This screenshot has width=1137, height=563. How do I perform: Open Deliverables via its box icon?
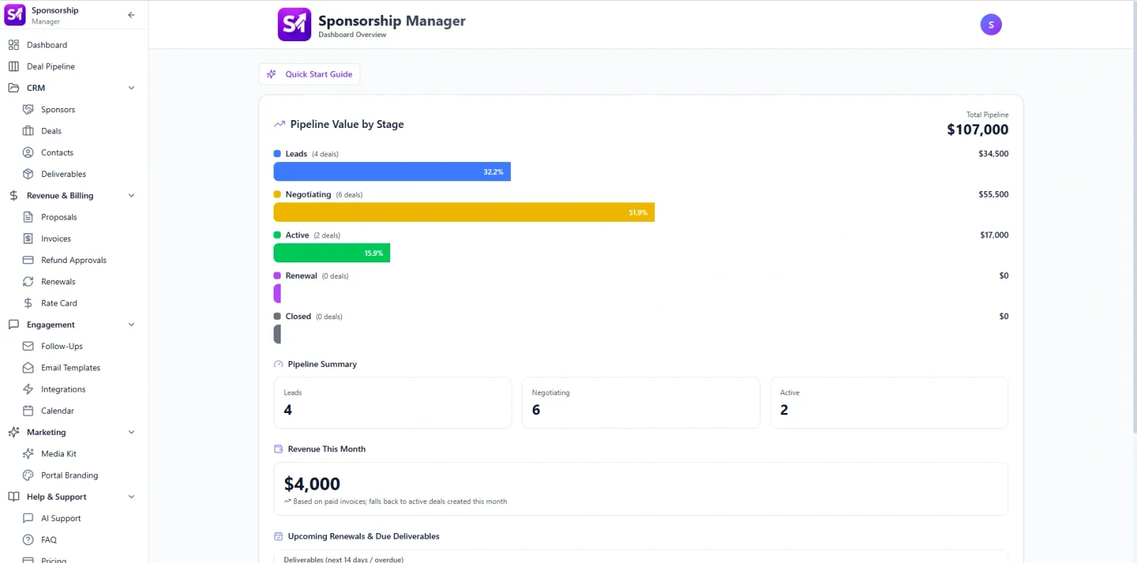(x=28, y=174)
